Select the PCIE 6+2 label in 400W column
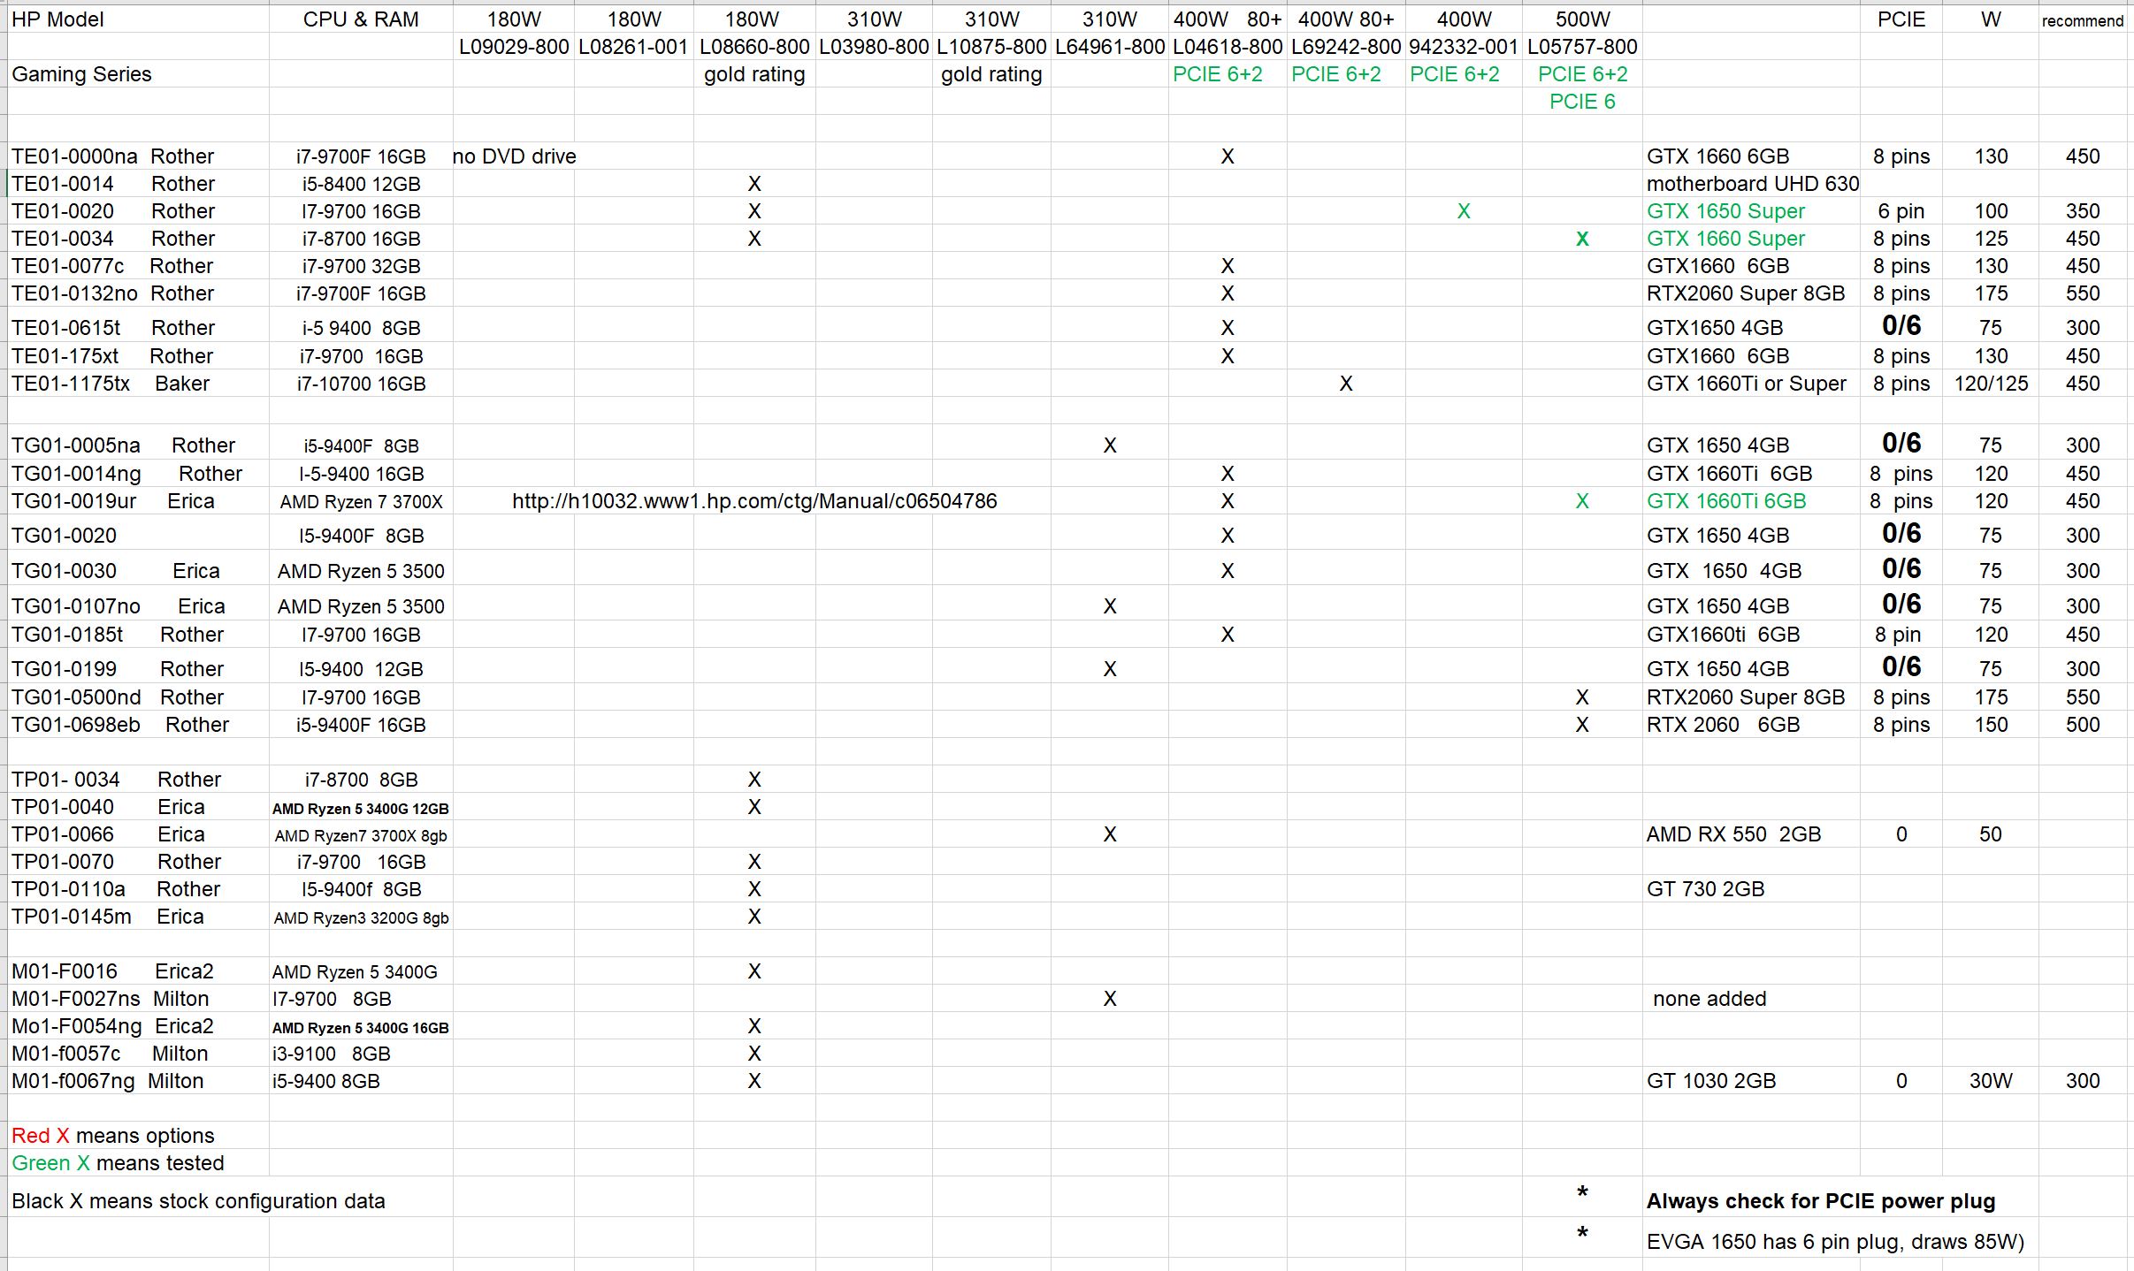This screenshot has width=2134, height=1271. click(x=1457, y=74)
